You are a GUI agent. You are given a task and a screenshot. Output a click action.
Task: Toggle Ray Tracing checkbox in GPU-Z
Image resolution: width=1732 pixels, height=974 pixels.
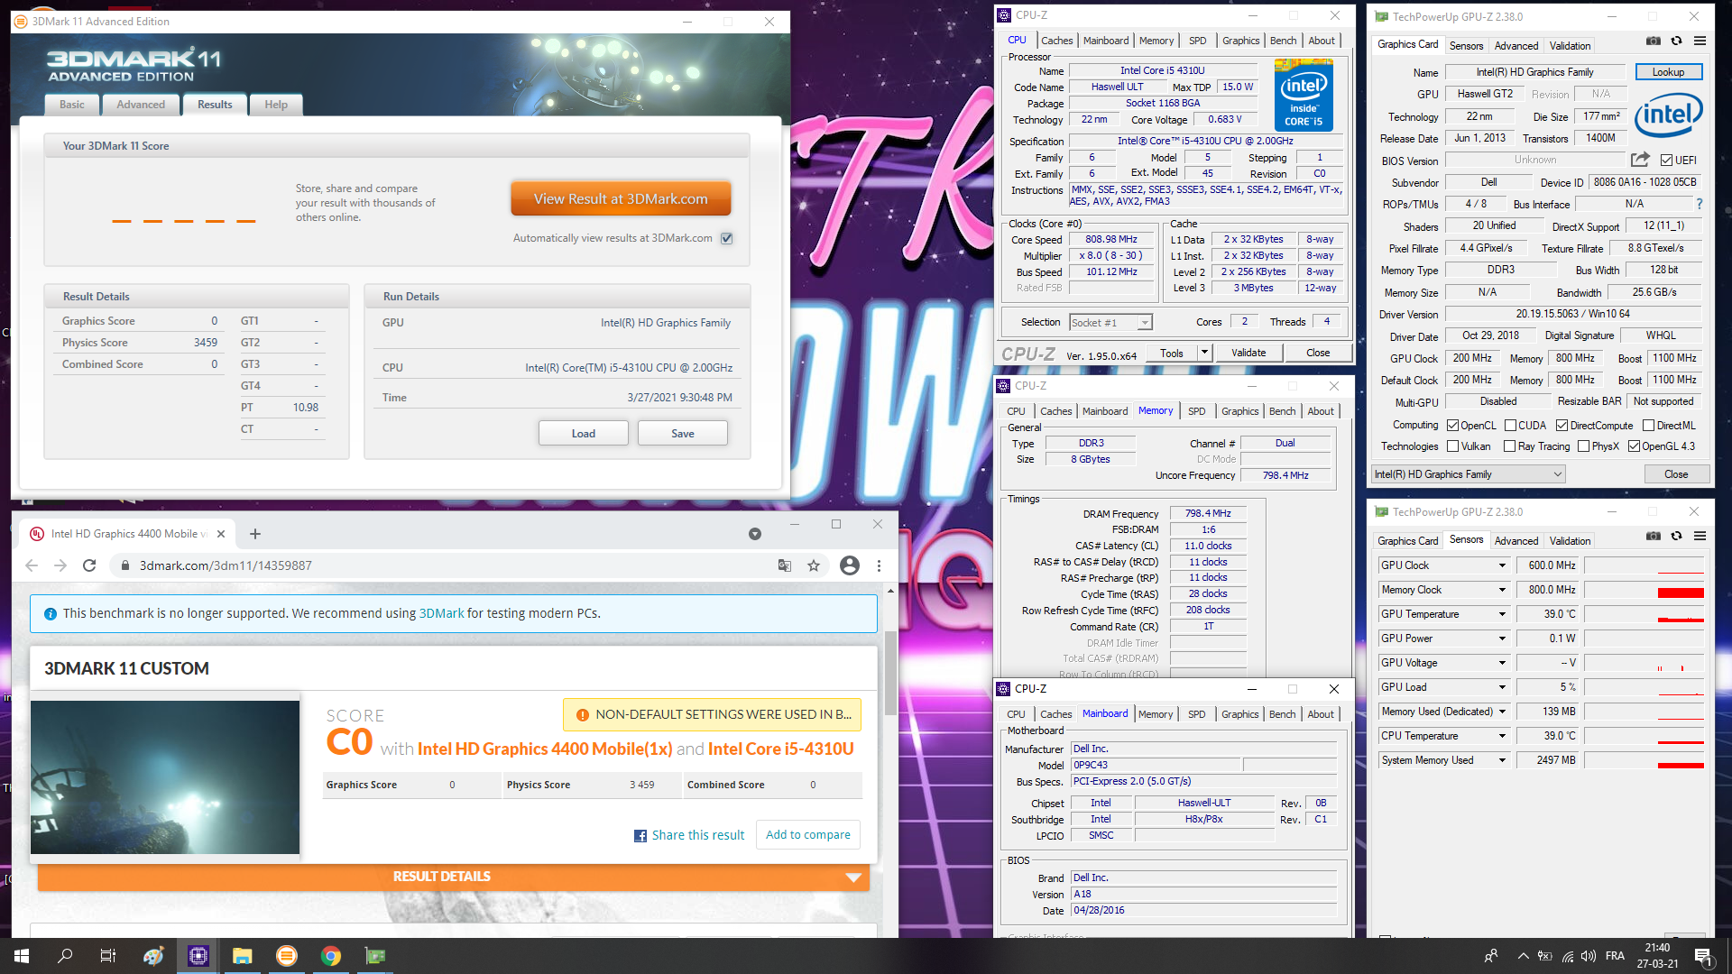1509,446
